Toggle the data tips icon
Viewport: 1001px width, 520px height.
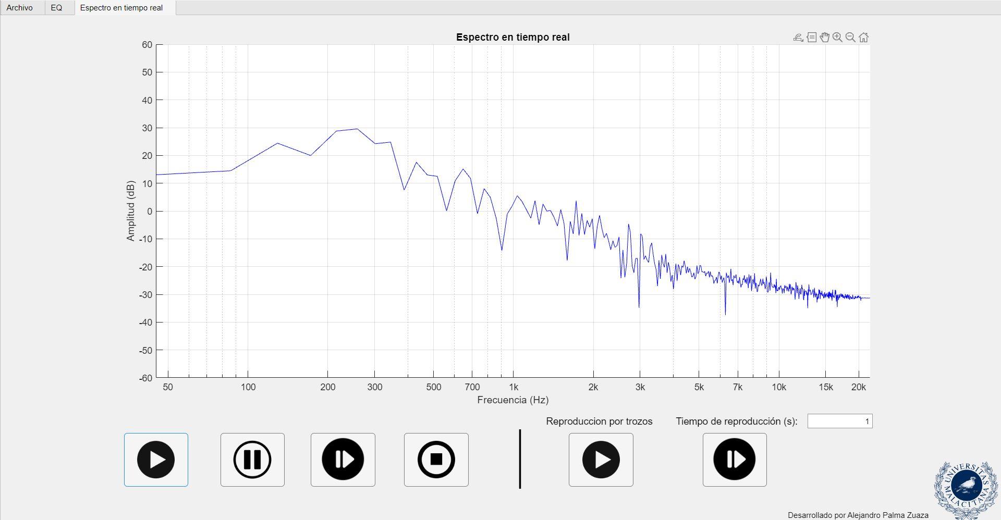tap(811, 38)
